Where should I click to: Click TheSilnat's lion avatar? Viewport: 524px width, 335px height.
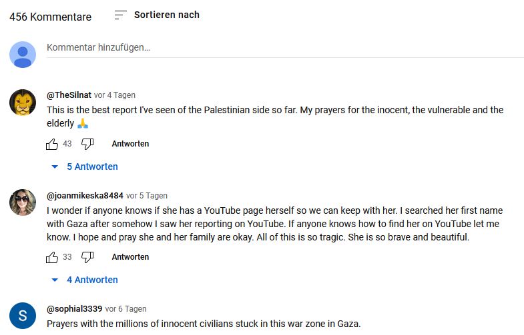click(x=23, y=103)
